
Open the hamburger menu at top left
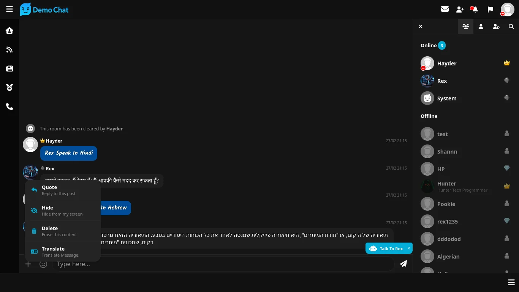coord(9,9)
